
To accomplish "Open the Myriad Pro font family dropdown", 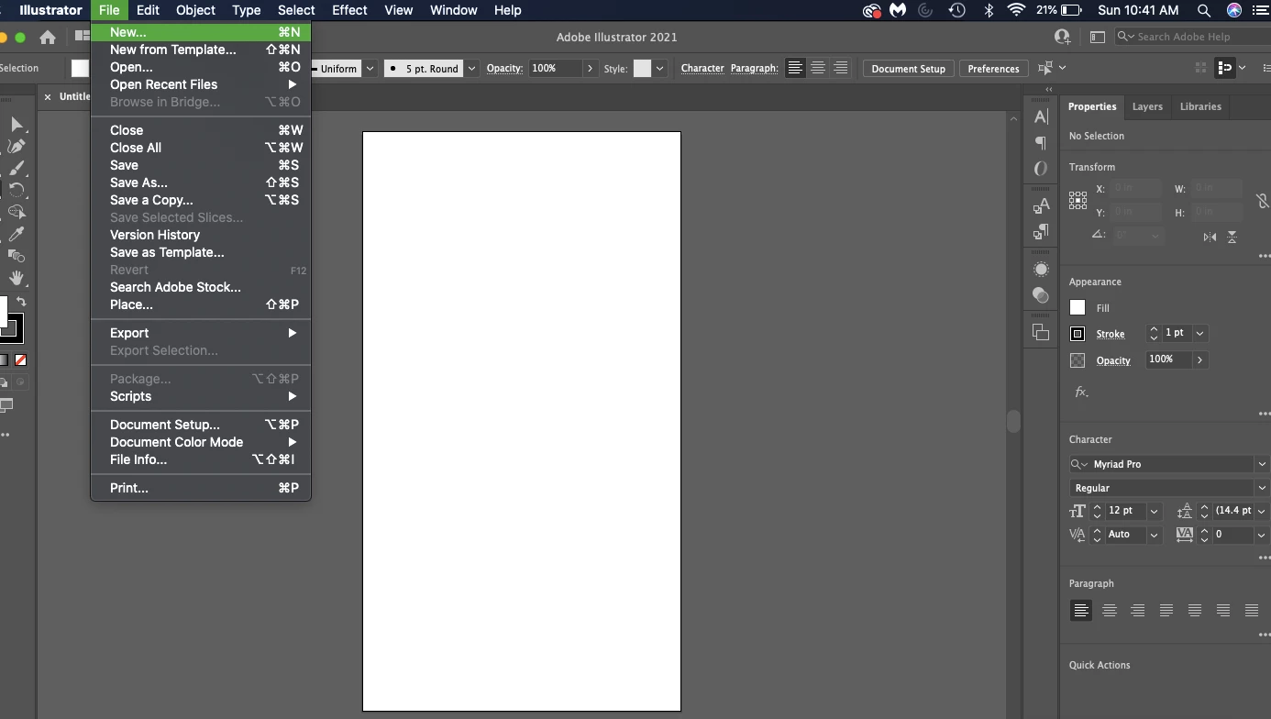I will pos(1262,464).
